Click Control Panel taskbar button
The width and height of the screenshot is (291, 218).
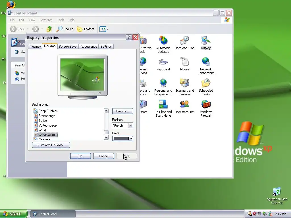tap(53, 214)
